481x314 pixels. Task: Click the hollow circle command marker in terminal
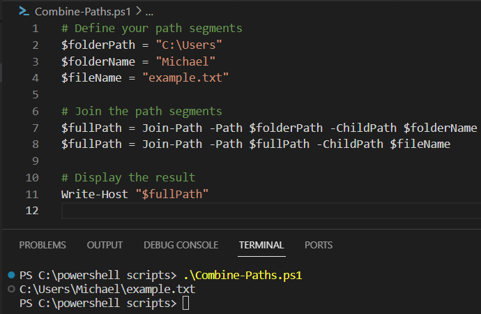(11, 289)
